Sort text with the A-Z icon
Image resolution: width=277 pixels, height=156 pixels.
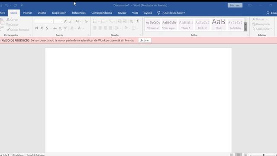pyautogui.click(x=132, y=21)
